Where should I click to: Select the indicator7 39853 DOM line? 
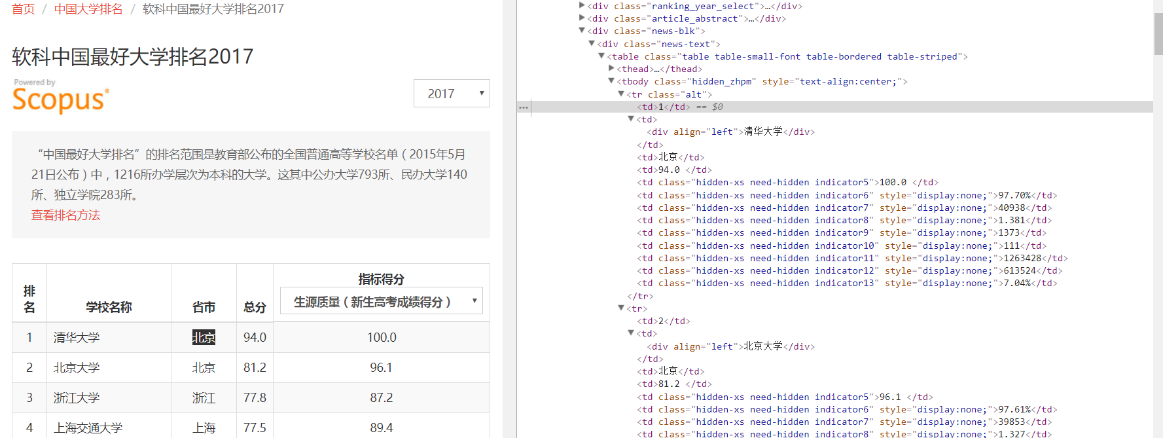(x=844, y=422)
